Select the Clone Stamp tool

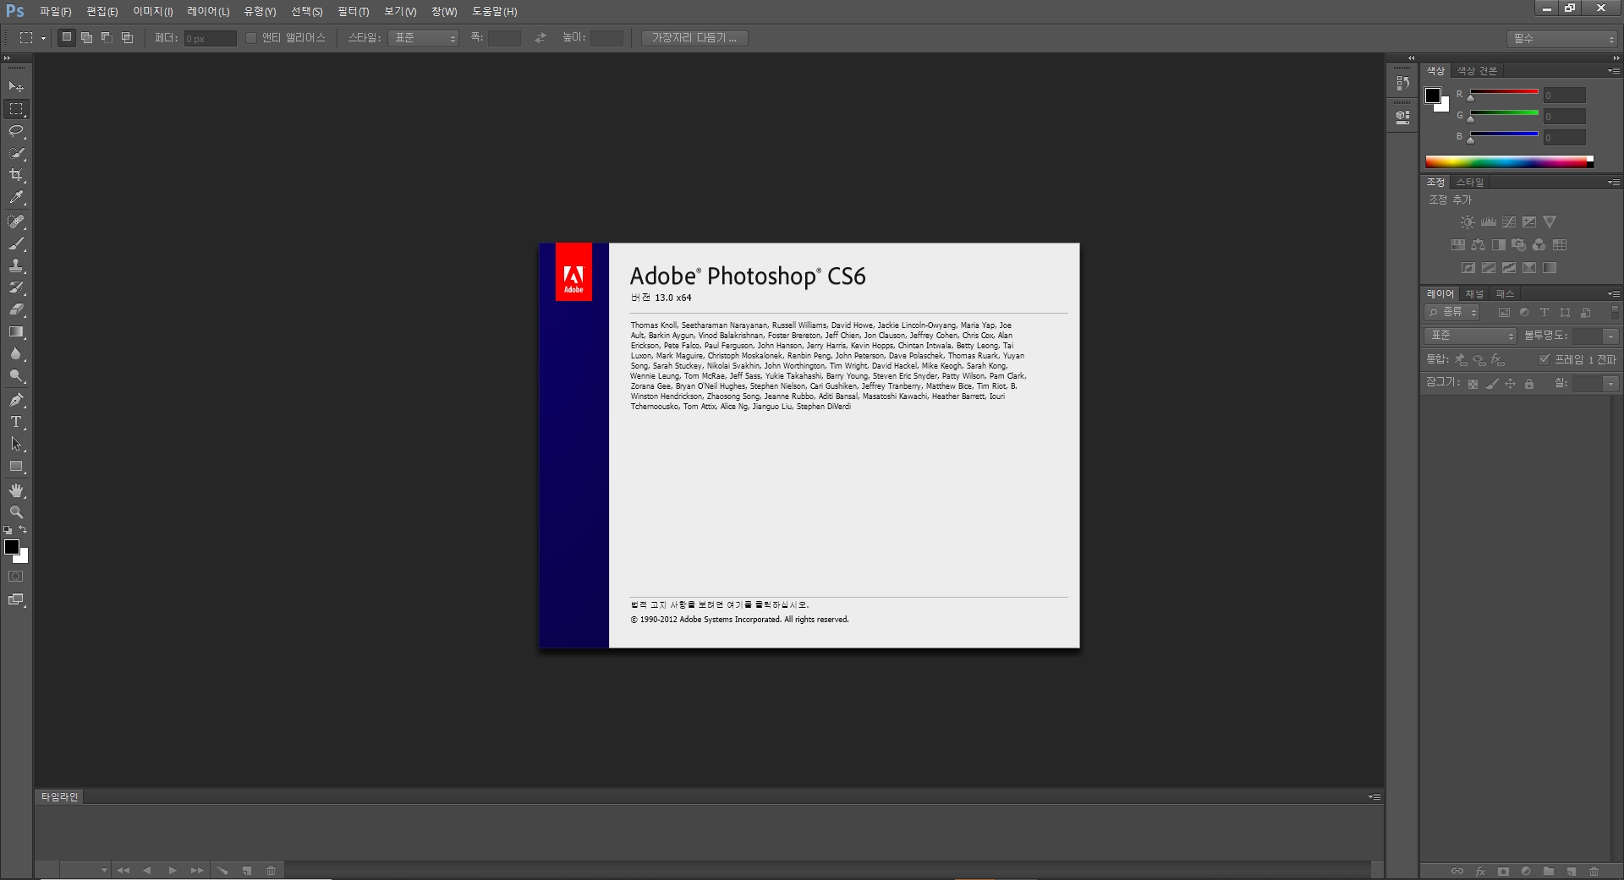coord(16,265)
